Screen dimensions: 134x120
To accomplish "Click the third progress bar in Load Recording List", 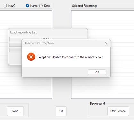I will [x=15, y=50].
